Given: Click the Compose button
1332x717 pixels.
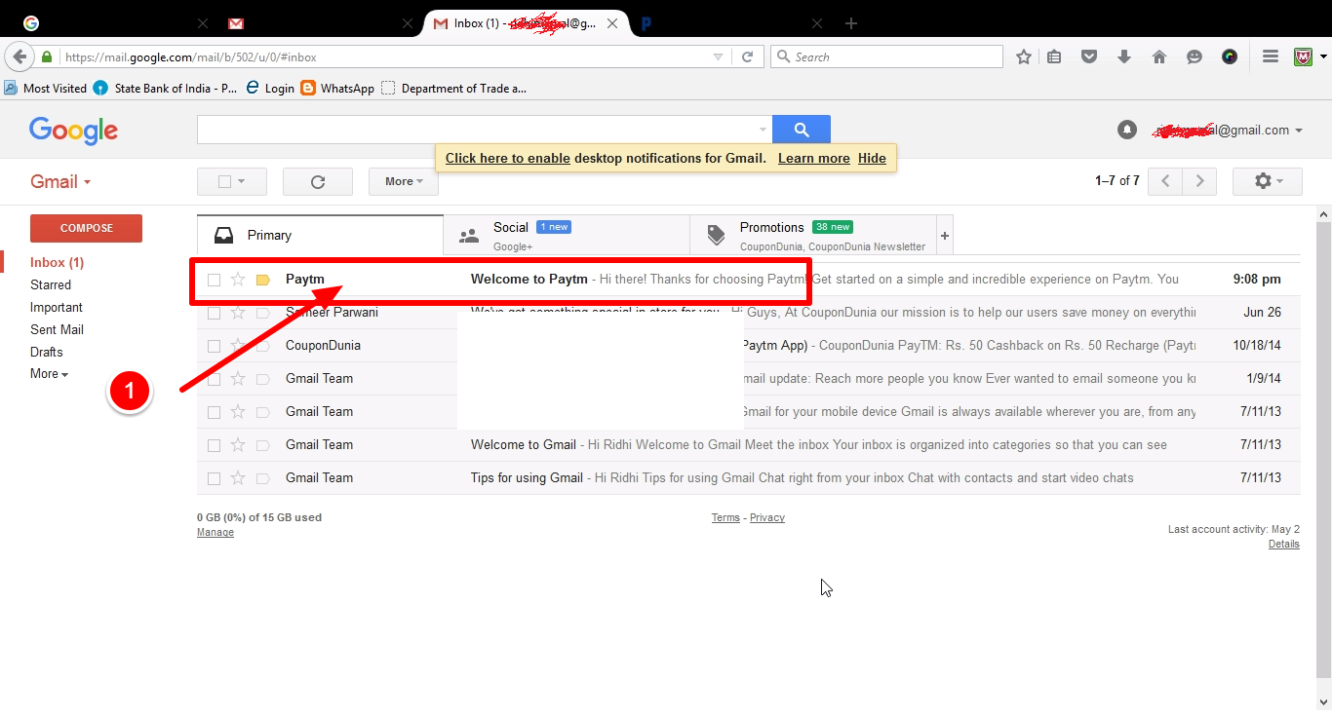Looking at the screenshot, I should (86, 228).
